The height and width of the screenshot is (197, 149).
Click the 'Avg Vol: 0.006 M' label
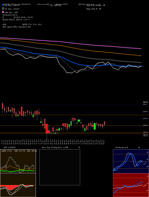96,5
